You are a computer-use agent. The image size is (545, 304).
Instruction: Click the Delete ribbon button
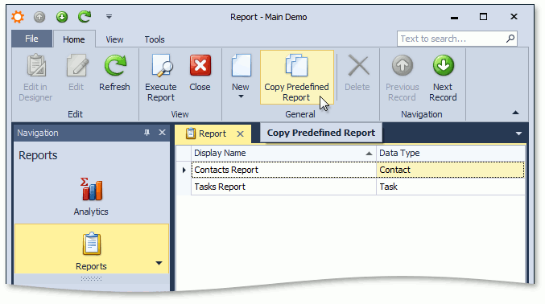pos(357,73)
